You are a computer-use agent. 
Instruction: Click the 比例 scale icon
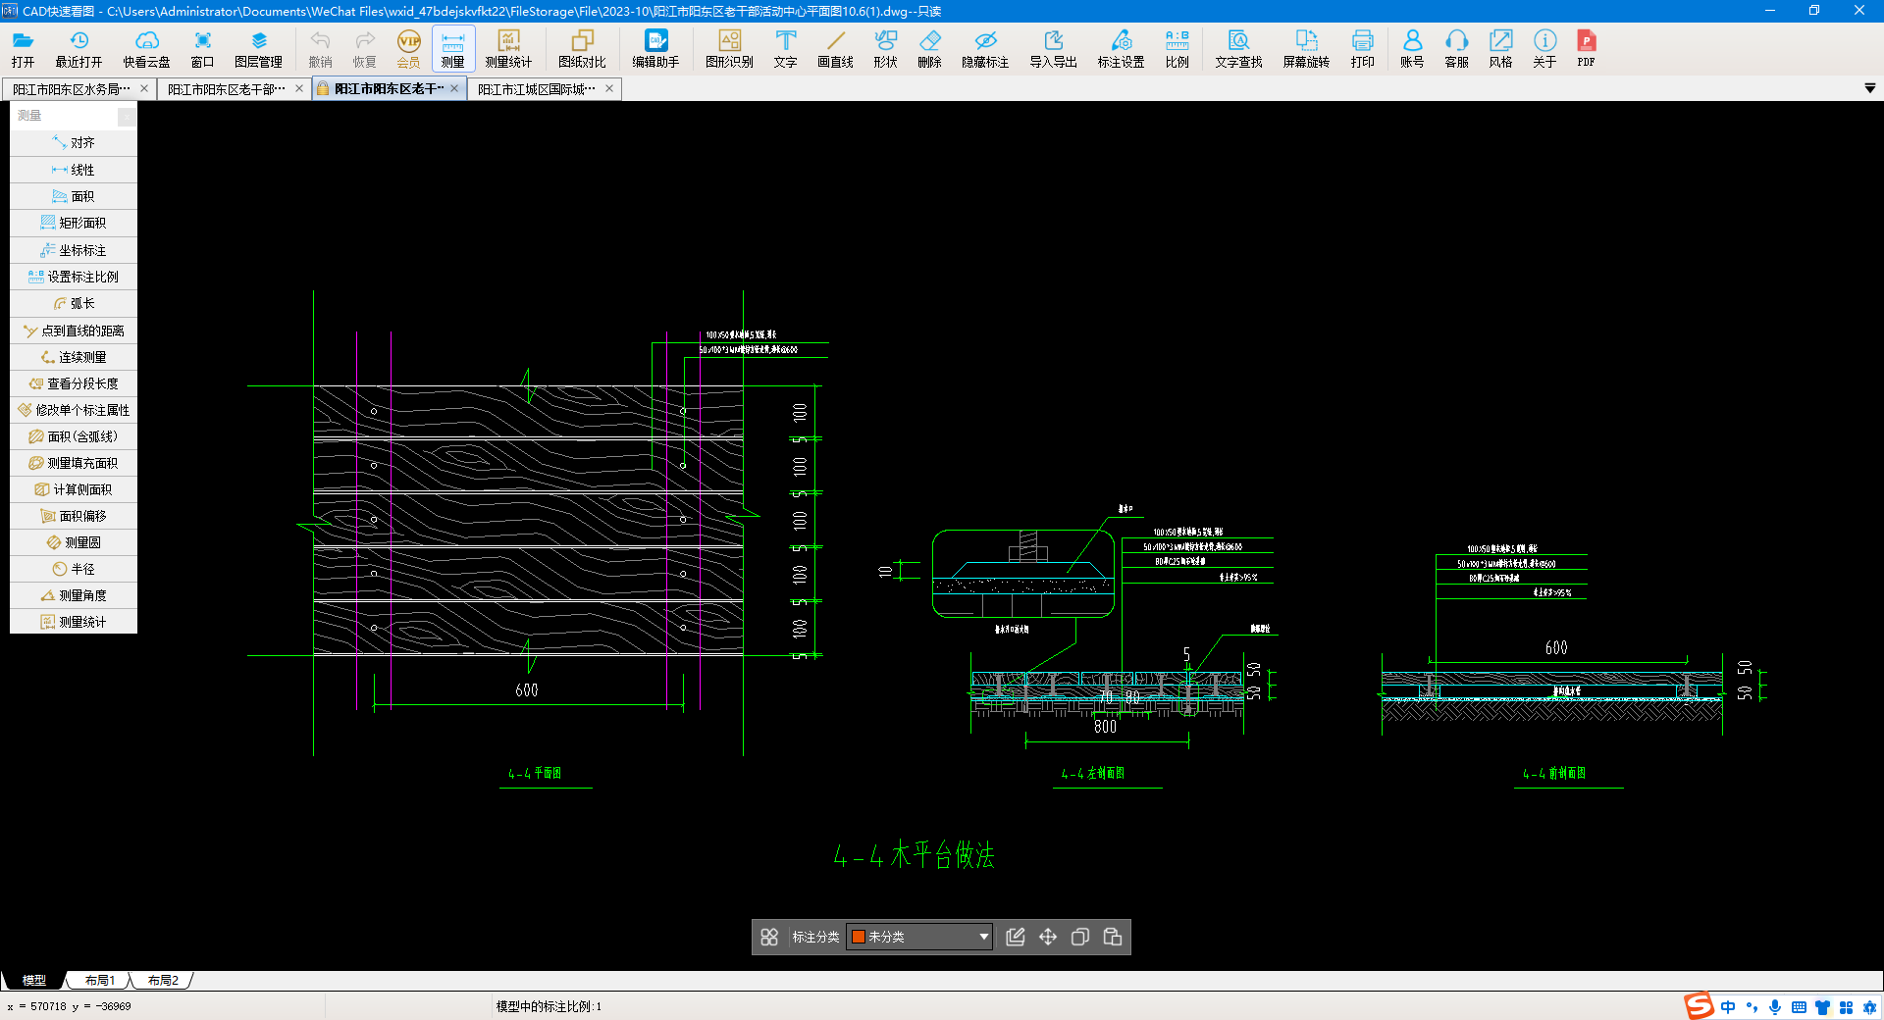pos(1177,48)
